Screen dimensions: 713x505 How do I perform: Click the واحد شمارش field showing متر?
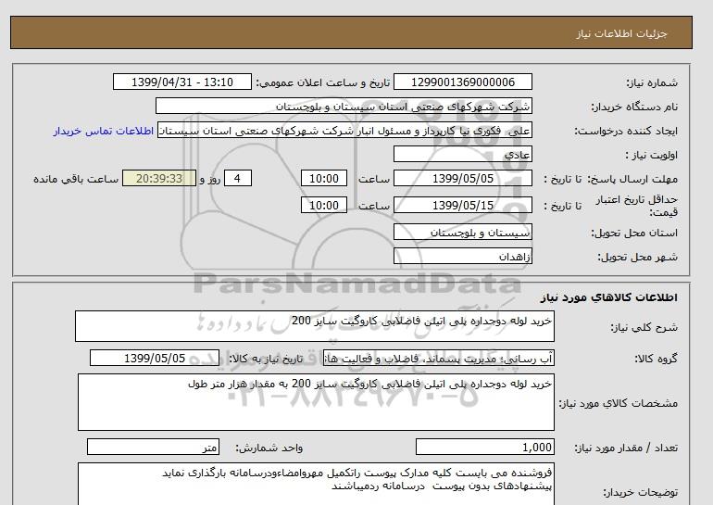pyautogui.click(x=153, y=448)
